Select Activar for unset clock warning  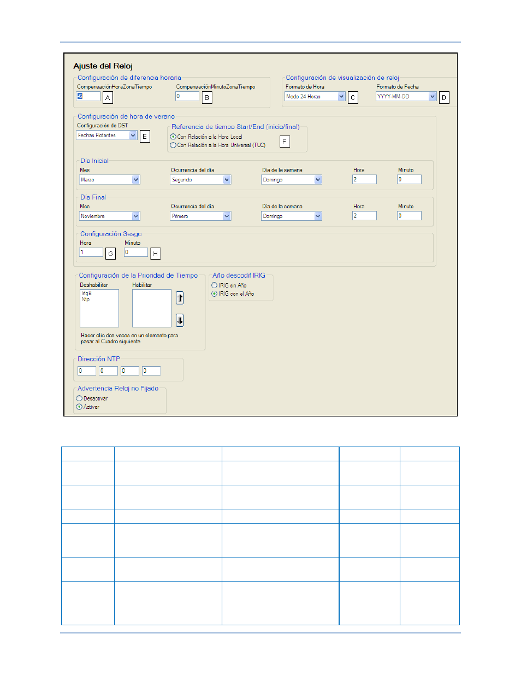pos(88,407)
